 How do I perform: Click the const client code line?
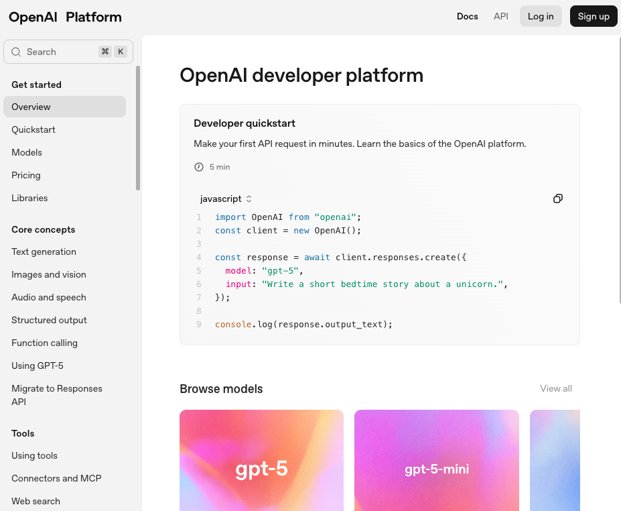(x=288, y=230)
